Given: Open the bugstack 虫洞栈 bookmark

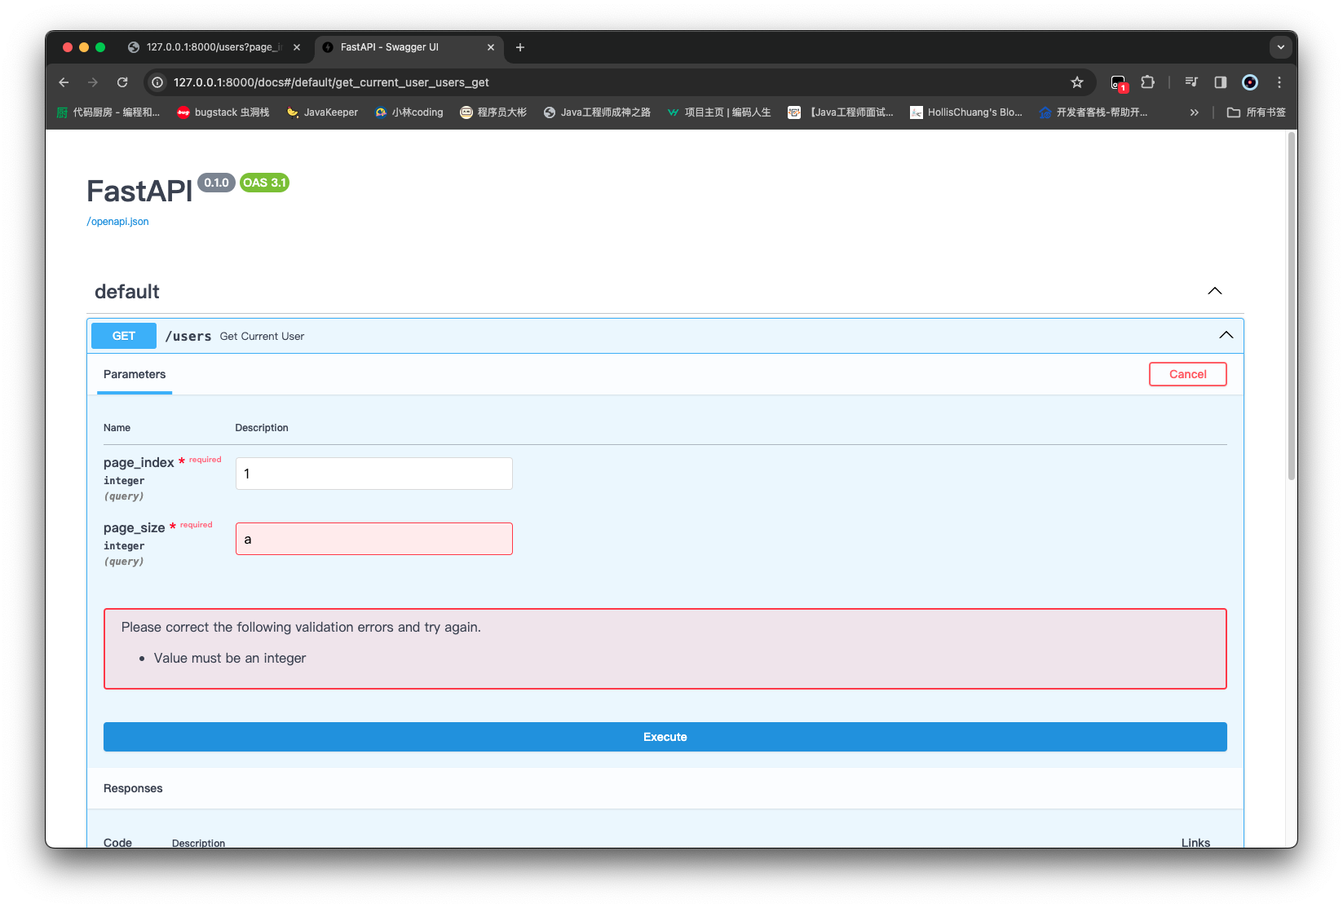Looking at the screenshot, I should point(223,112).
